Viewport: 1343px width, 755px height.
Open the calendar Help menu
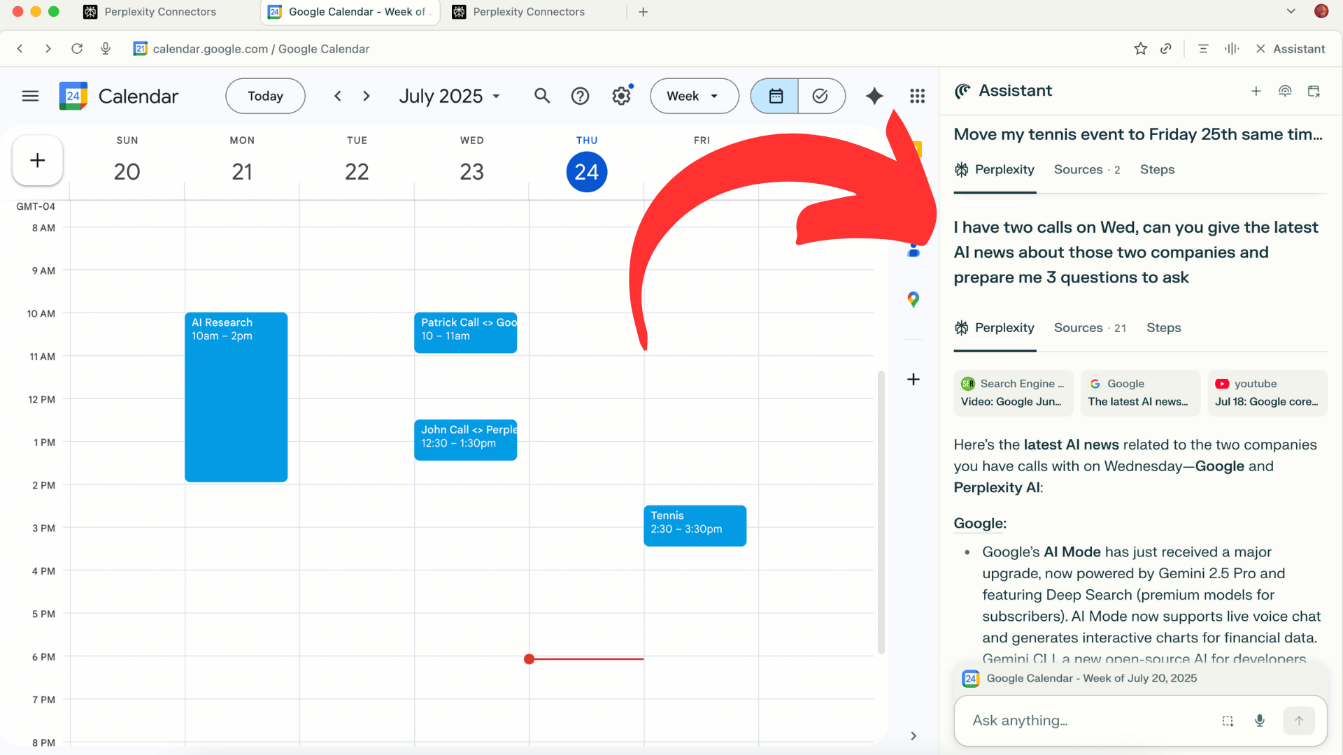580,96
